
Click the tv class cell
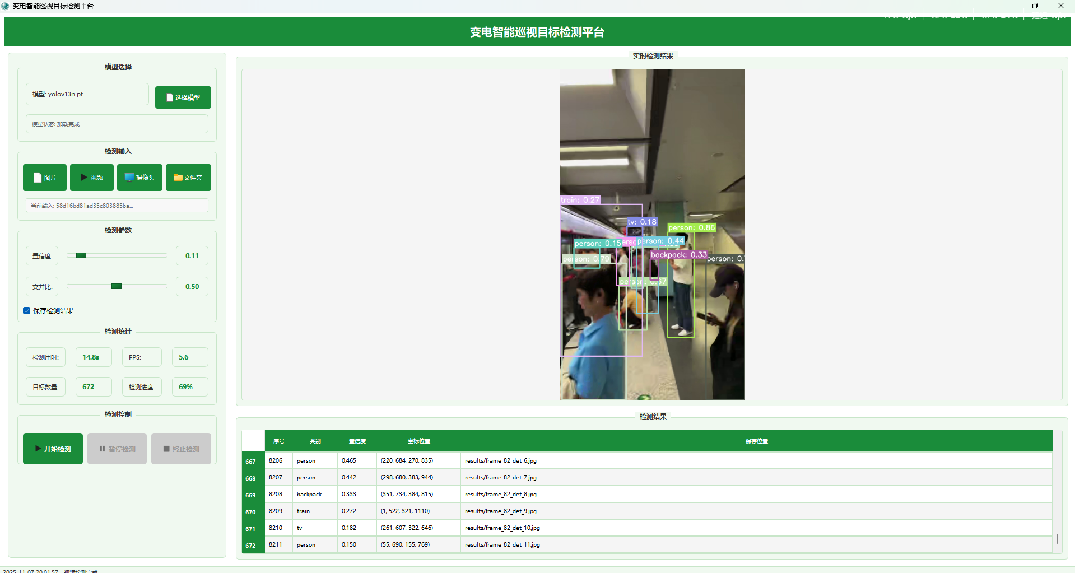point(315,528)
